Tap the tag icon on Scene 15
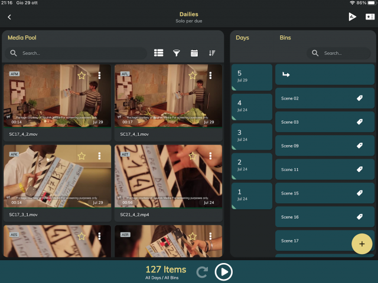Image resolution: width=378 pixels, height=283 pixels. 360,193
